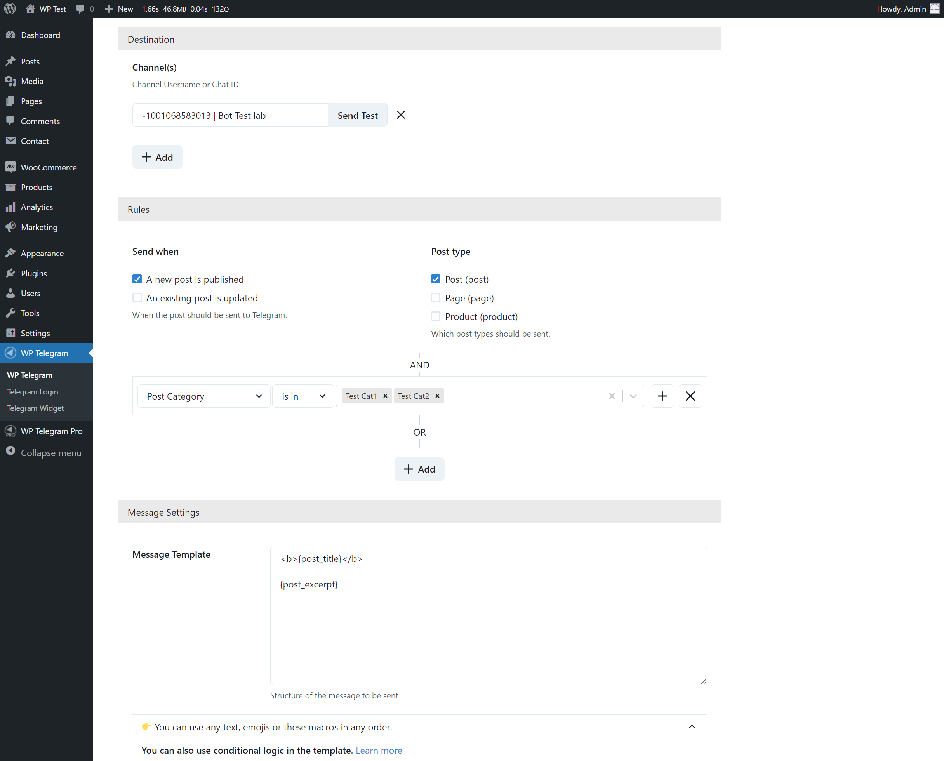
Task: Click the Send Test button
Action: tap(357, 115)
